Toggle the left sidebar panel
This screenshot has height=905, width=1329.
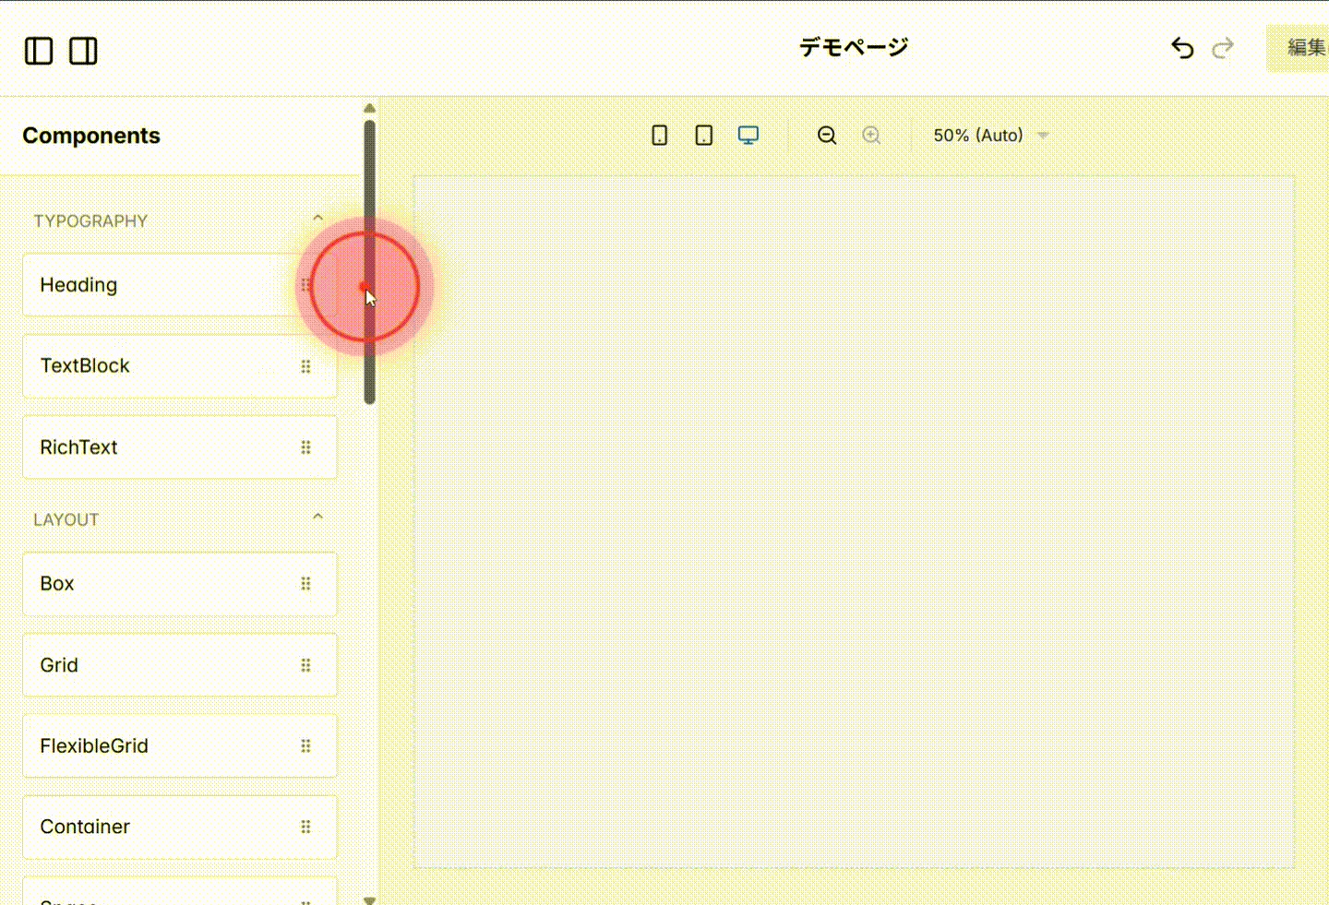click(x=38, y=51)
